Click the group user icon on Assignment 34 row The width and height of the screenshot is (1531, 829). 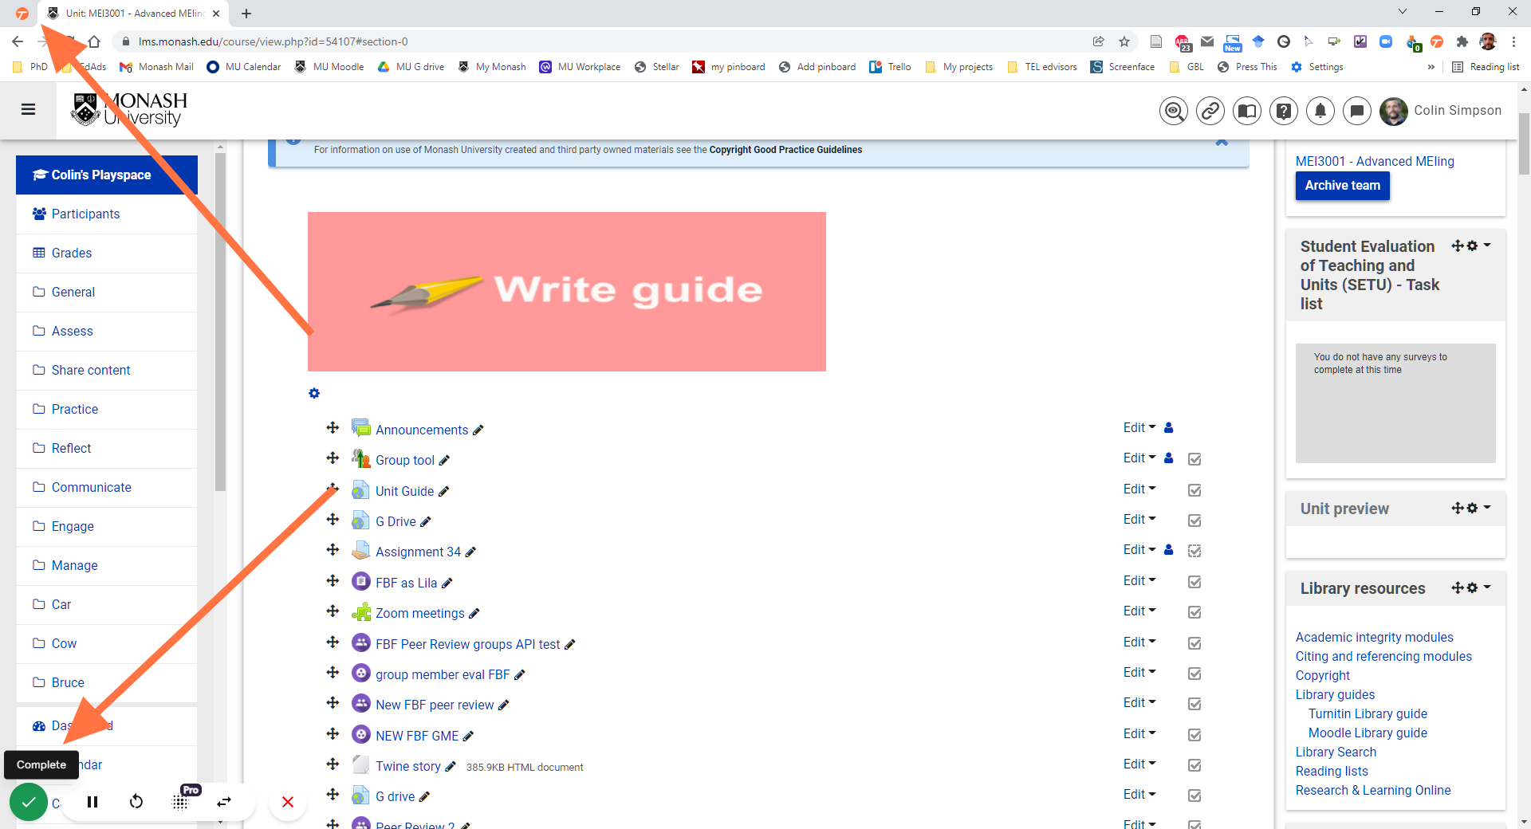(1168, 550)
